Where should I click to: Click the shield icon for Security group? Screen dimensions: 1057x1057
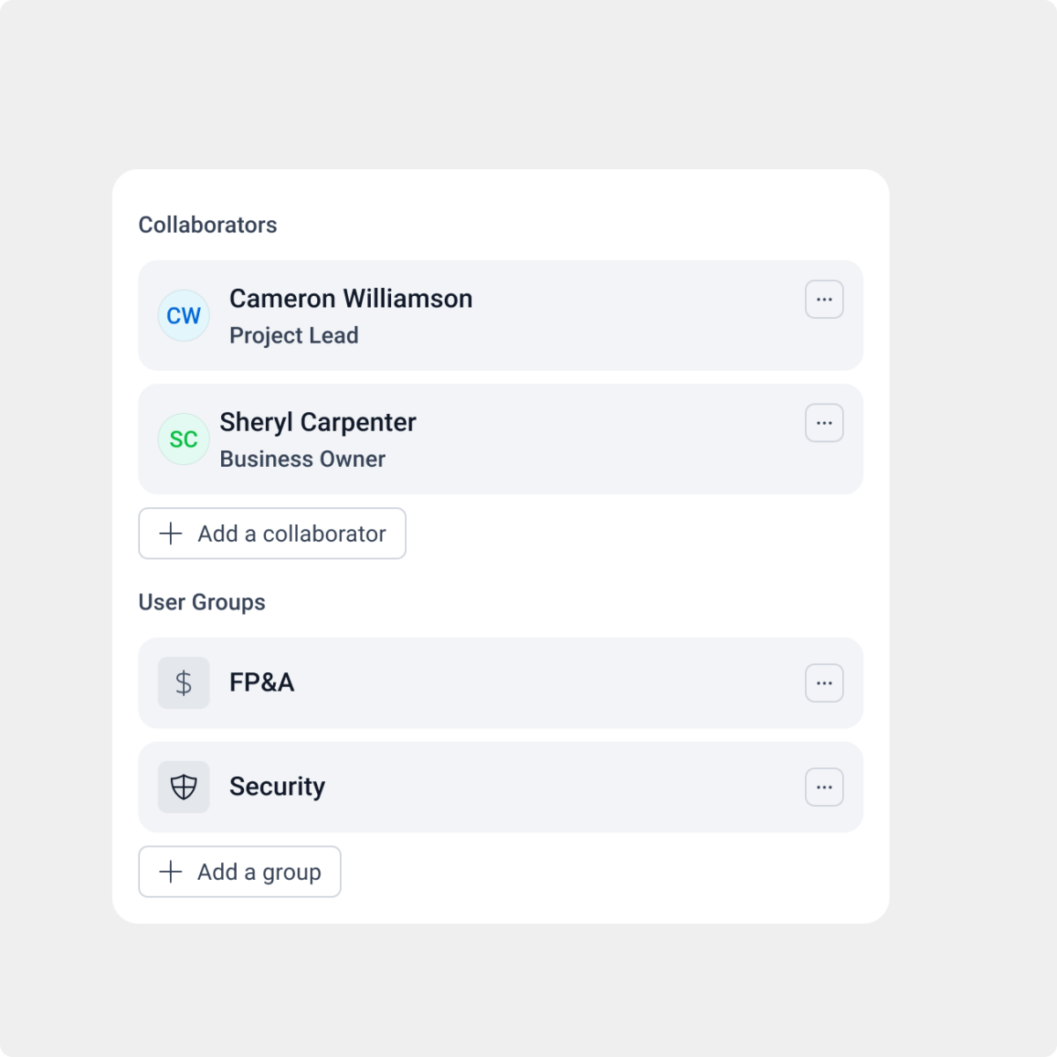pyautogui.click(x=183, y=787)
